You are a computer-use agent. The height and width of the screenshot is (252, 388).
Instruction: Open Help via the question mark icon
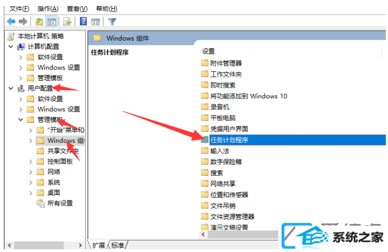83,21
